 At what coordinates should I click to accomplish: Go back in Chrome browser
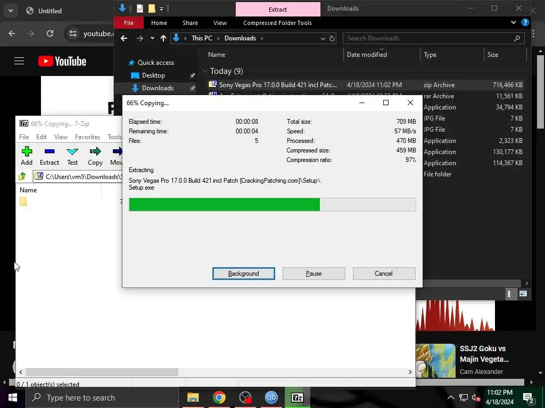12,33
